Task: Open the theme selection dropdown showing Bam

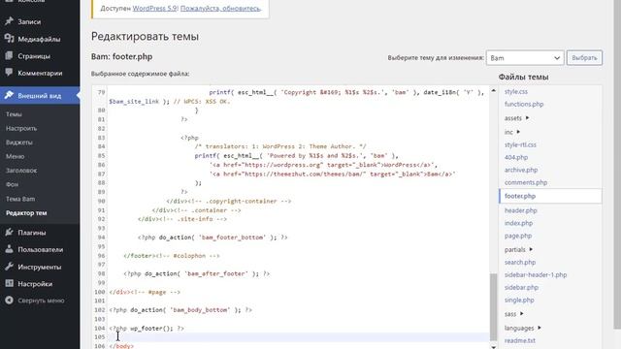Action: click(x=525, y=58)
